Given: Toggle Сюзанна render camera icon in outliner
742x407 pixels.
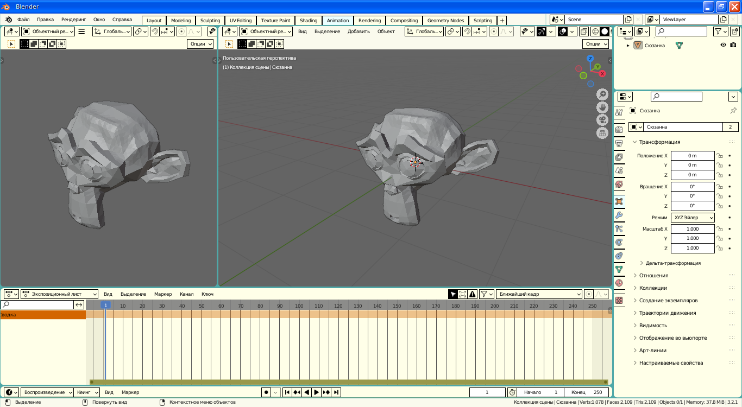Looking at the screenshot, I should pyautogui.click(x=733, y=46).
